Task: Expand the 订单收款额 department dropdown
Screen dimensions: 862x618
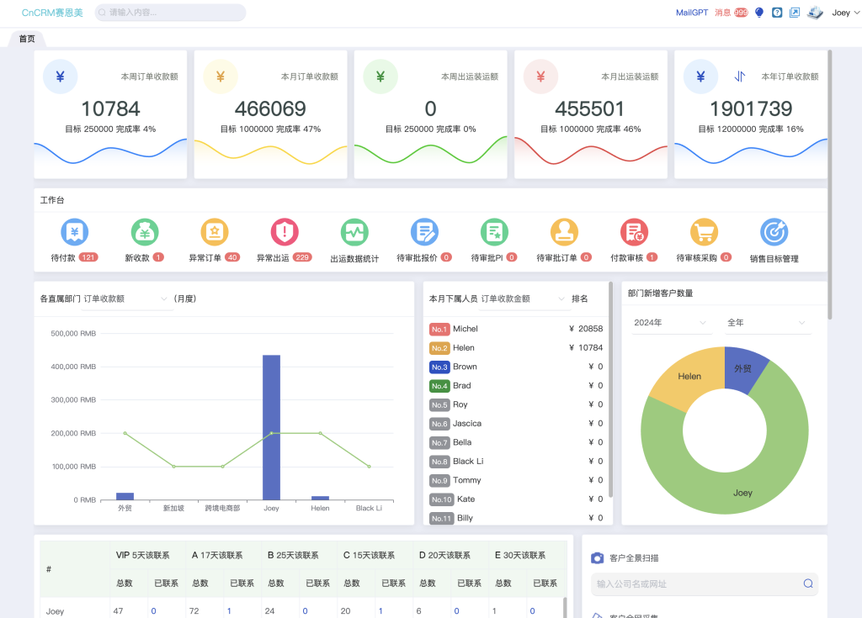Action: point(125,298)
